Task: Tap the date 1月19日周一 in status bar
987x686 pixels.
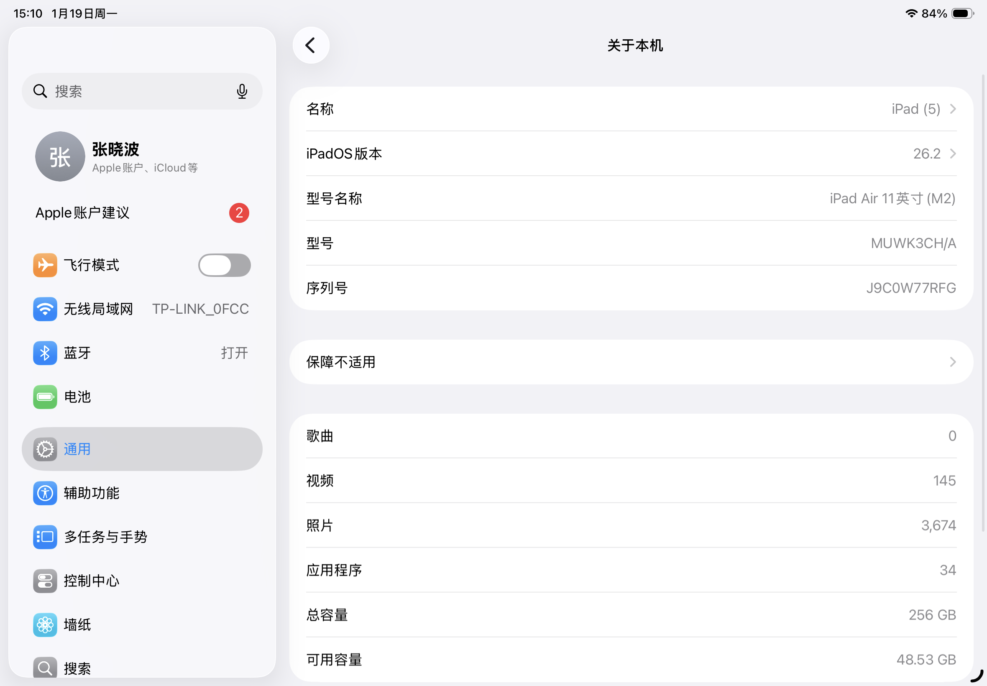Action: point(84,14)
